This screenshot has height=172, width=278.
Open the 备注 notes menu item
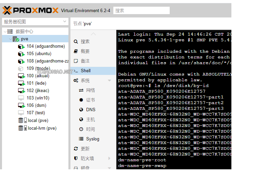click(93, 61)
